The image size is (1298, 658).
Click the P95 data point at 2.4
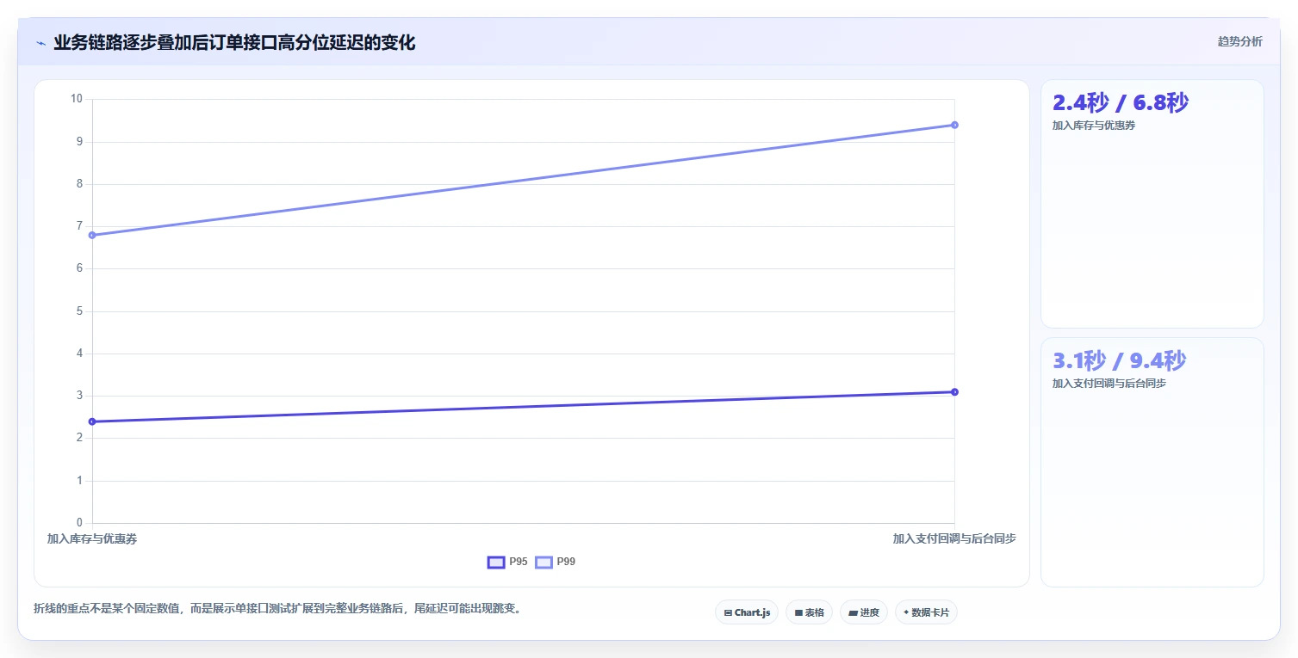(92, 421)
